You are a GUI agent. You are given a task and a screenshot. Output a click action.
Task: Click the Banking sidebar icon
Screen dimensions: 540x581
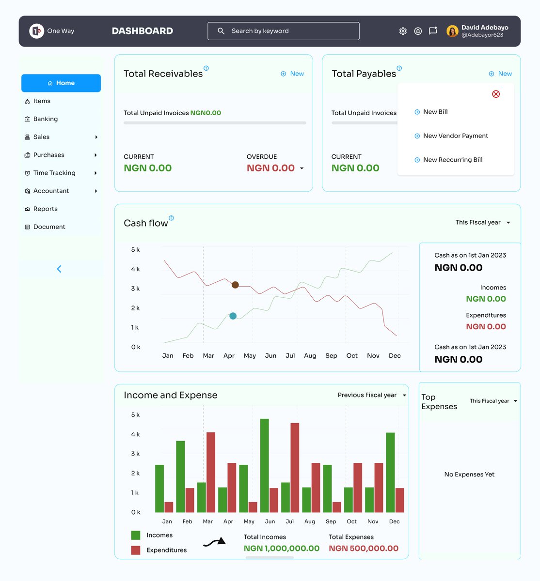tap(27, 119)
